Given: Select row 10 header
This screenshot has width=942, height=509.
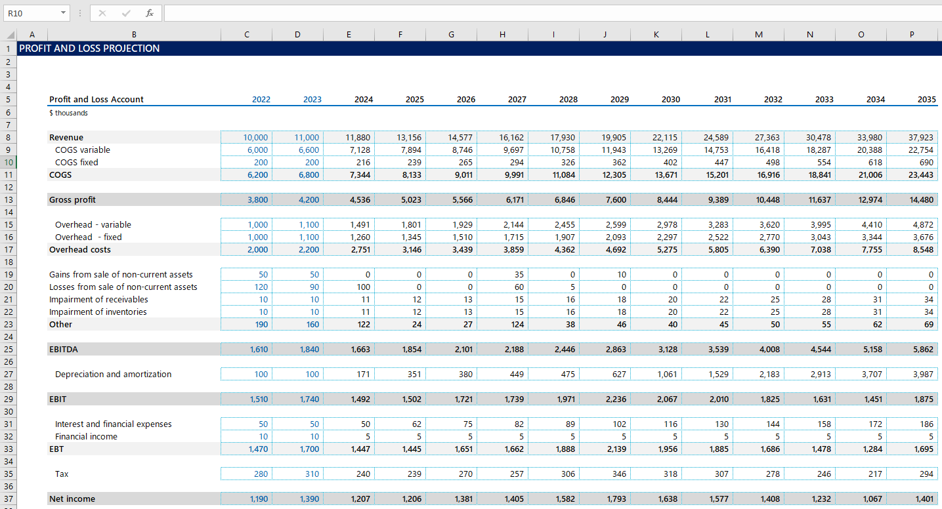Looking at the screenshot, I should (9, 162).
